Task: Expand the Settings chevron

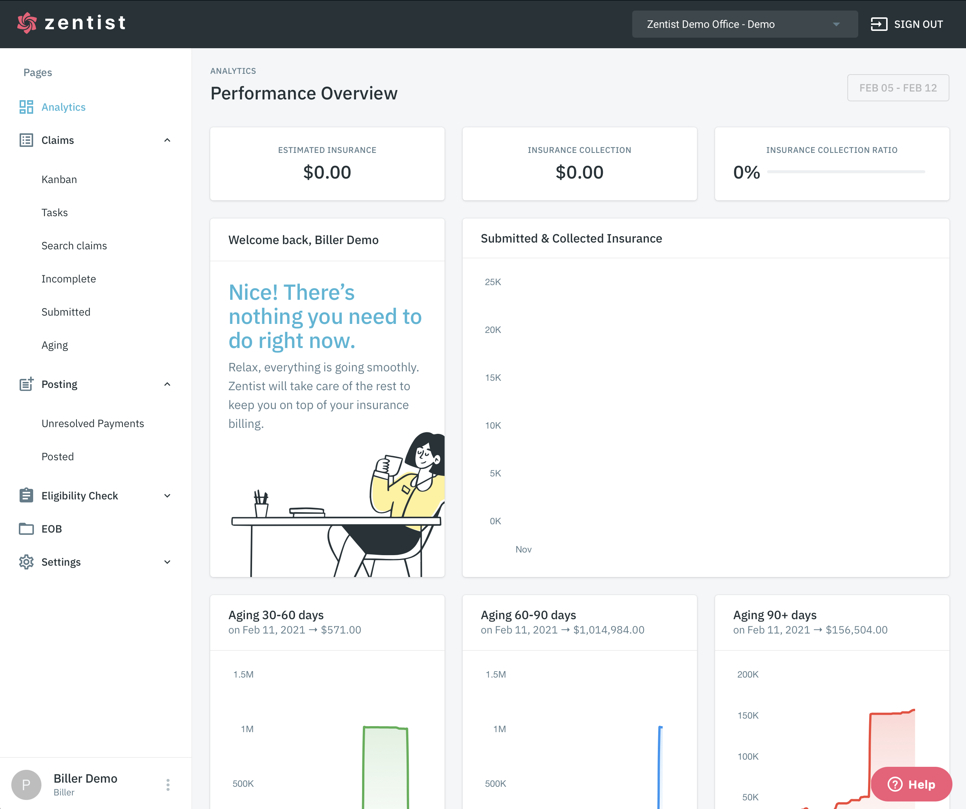Action: click(x=167, y=562)
